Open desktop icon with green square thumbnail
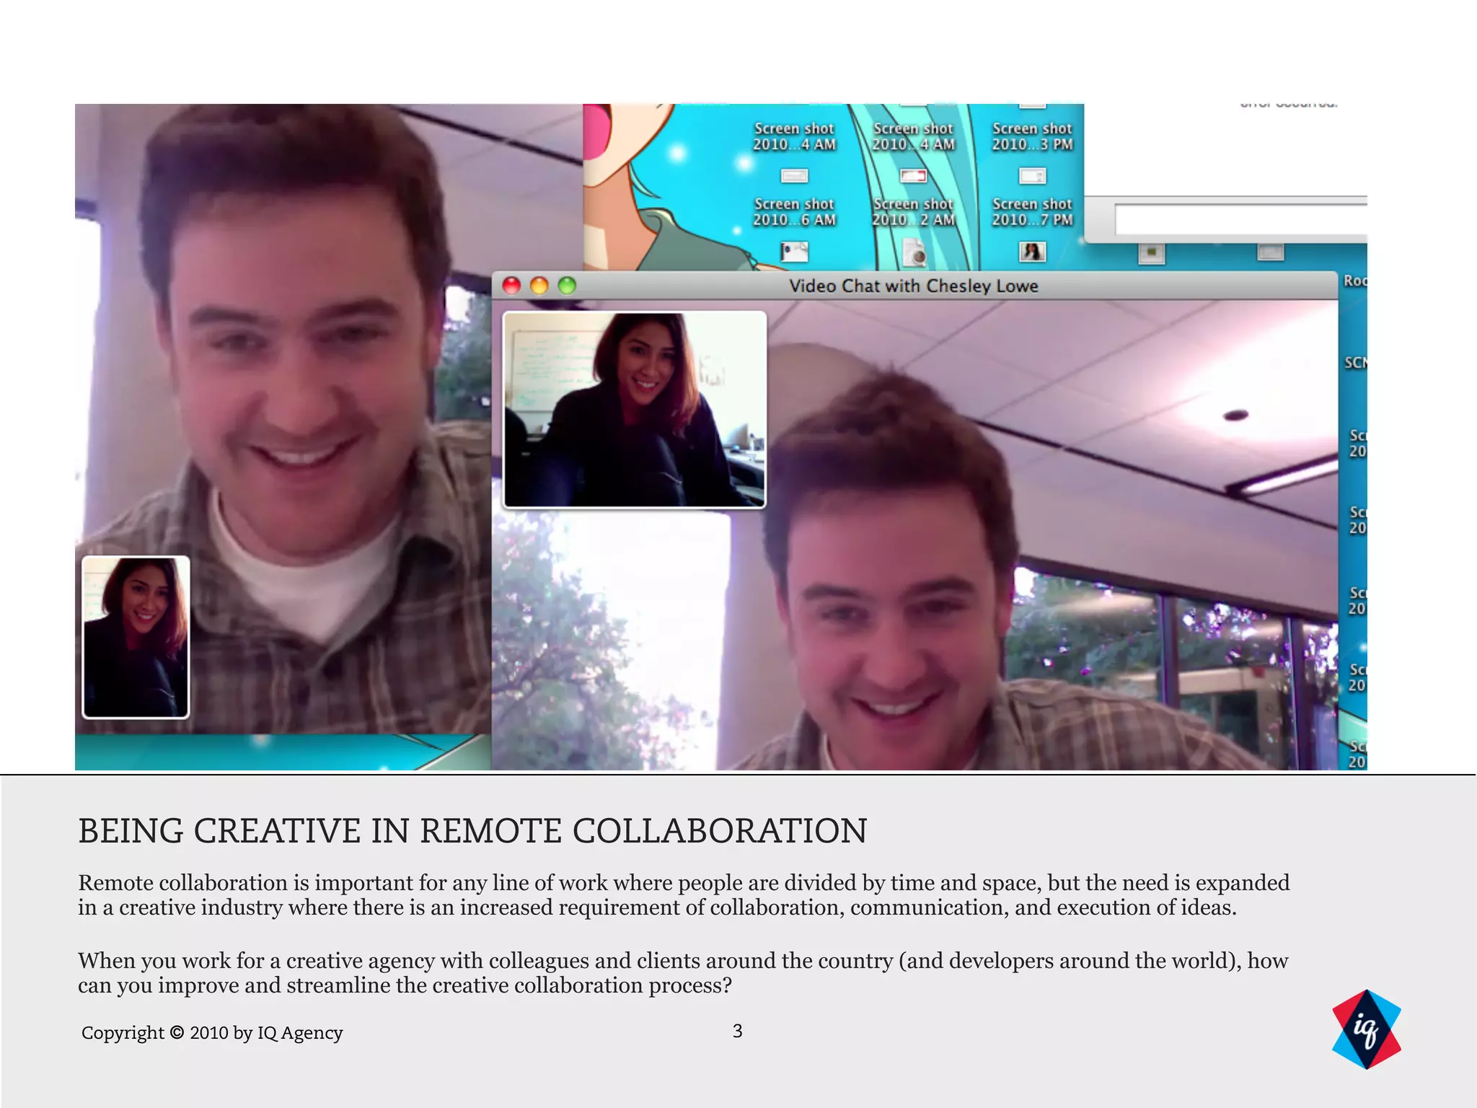This screenshot has width=1477, height=1108. point(1152,252)
